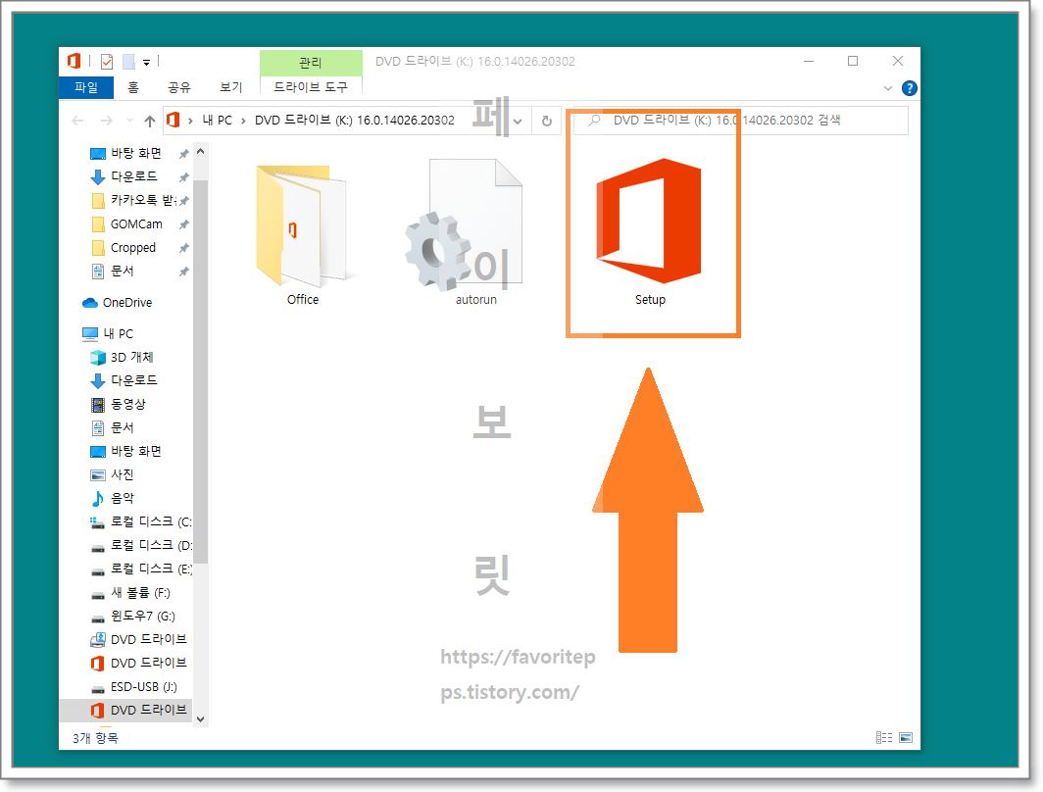The height and width of the screenshot is (792, 1043).
Task: Select 새 볼륨 (F:) drive
Action: (139, 592)
